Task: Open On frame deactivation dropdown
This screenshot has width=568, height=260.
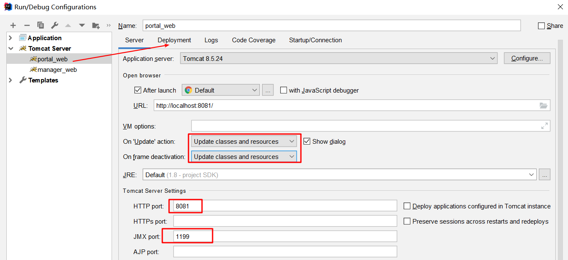Action: (244, 156)
